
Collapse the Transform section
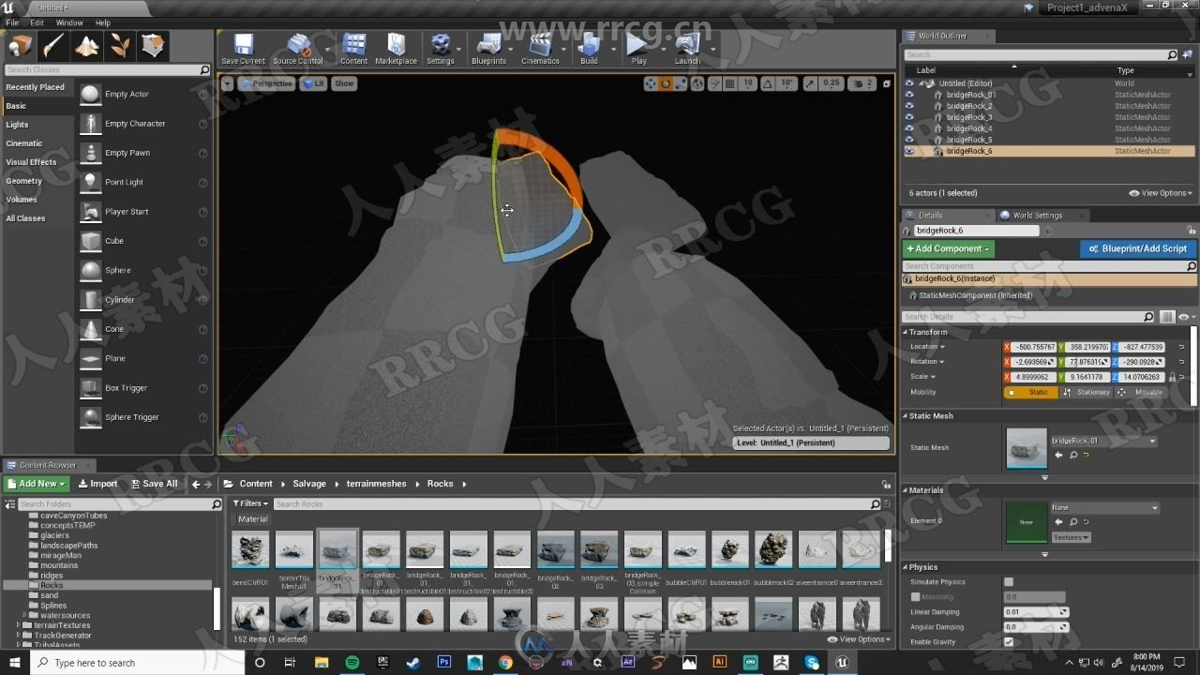pyautogui.click(x=906, y=332)
